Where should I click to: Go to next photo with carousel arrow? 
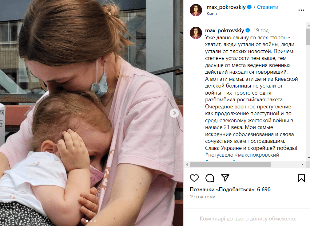click(174, 113)
